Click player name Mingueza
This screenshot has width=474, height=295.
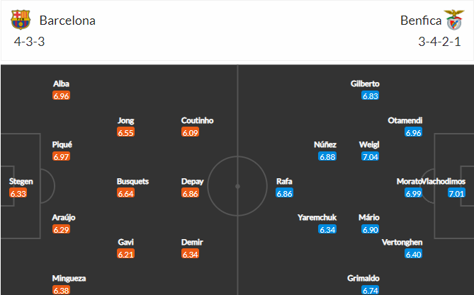coord(69,278)
